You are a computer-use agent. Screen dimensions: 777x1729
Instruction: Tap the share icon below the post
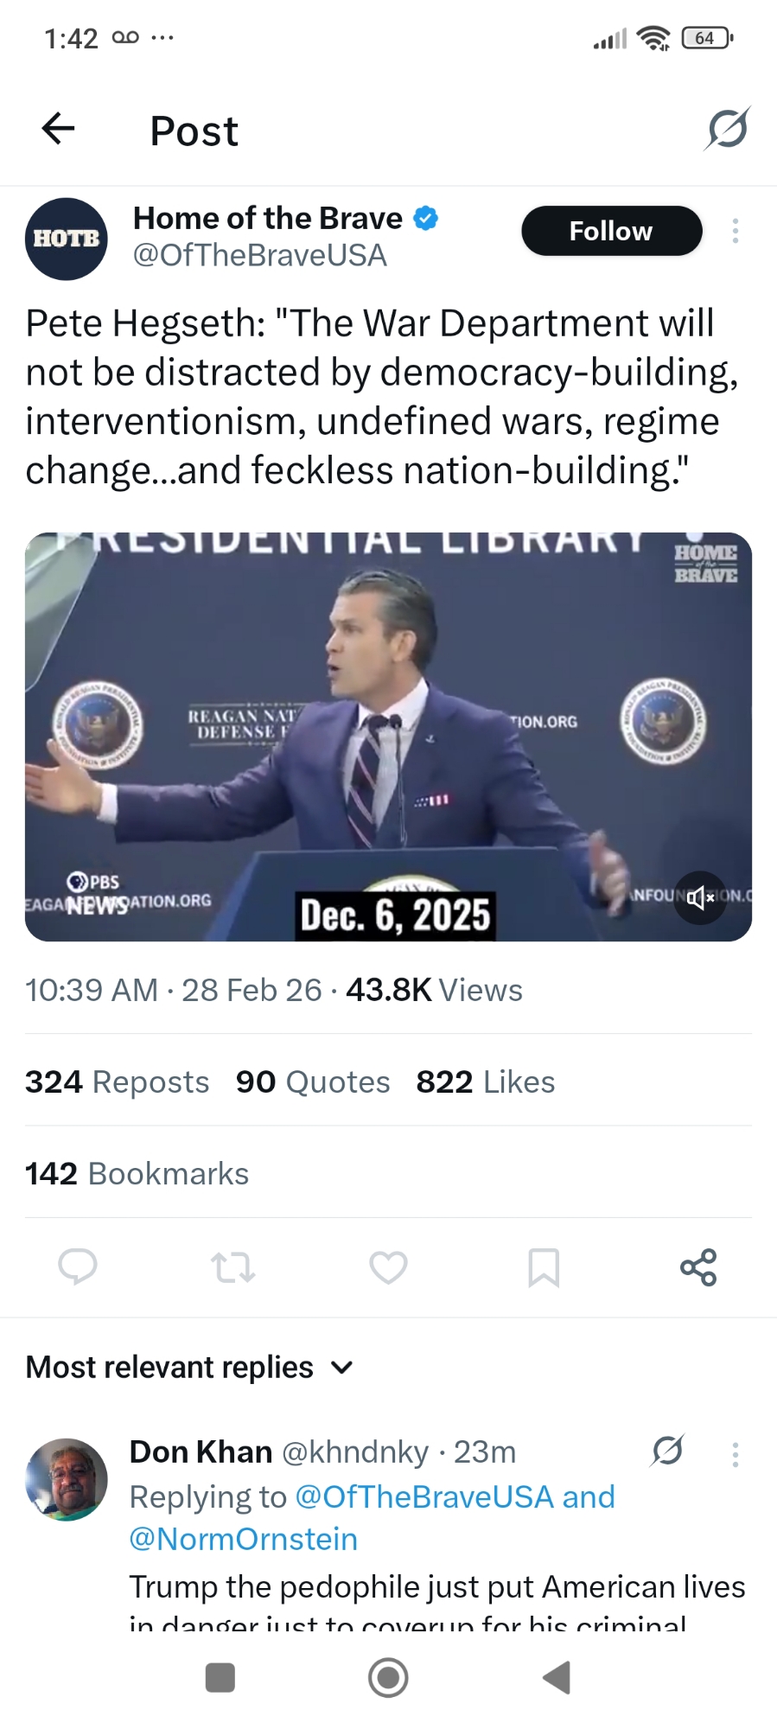[698, 1267]
